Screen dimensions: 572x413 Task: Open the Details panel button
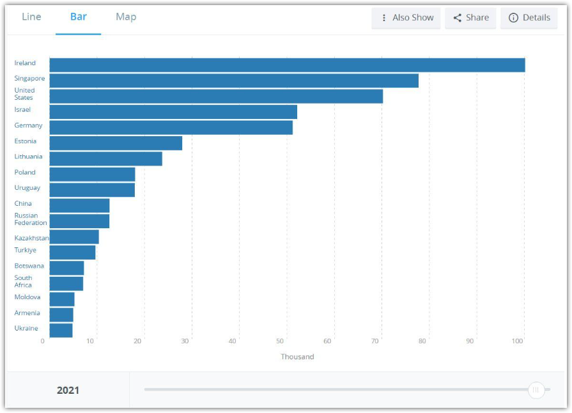click(x=529, y=18)
